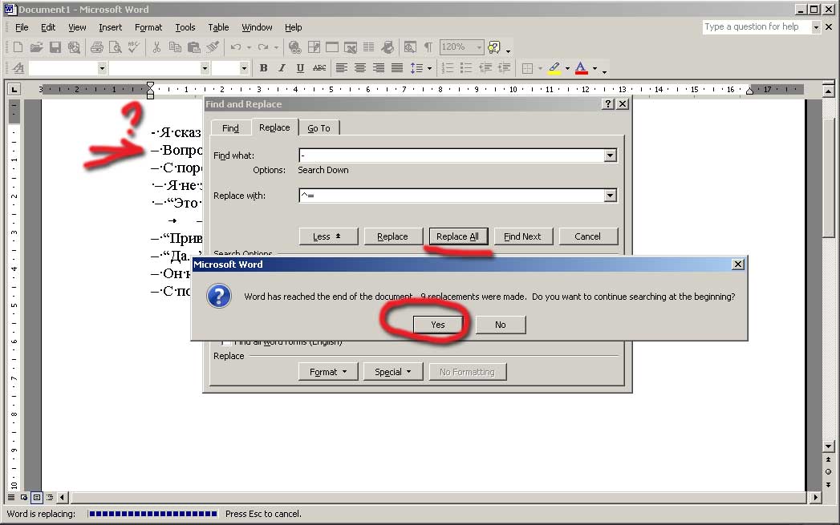Viewport: 840px width, 525px height.
Task: Toggle Justify paragraph alignment
Action: point(397,68)
